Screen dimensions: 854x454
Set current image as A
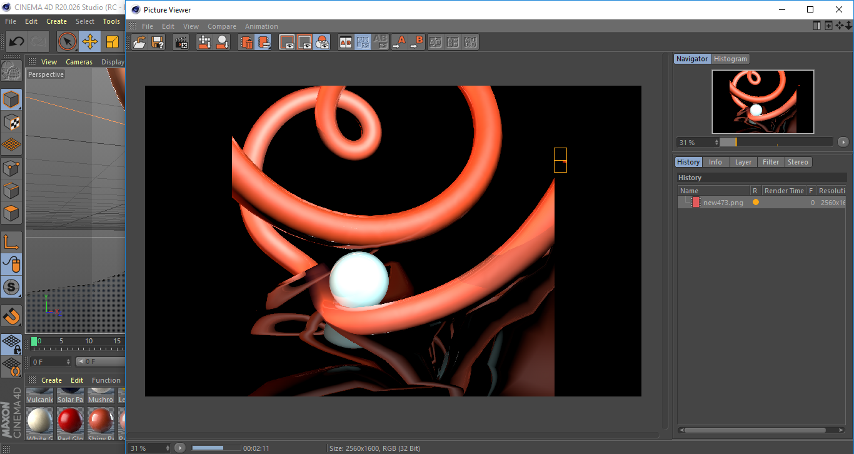(399, 43)
